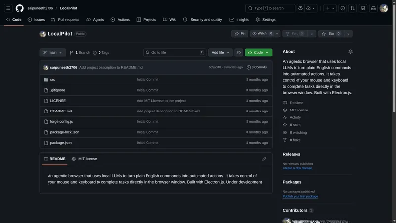Open the hamburger navigation menu

pyautogui.click(x=8, y=8)
